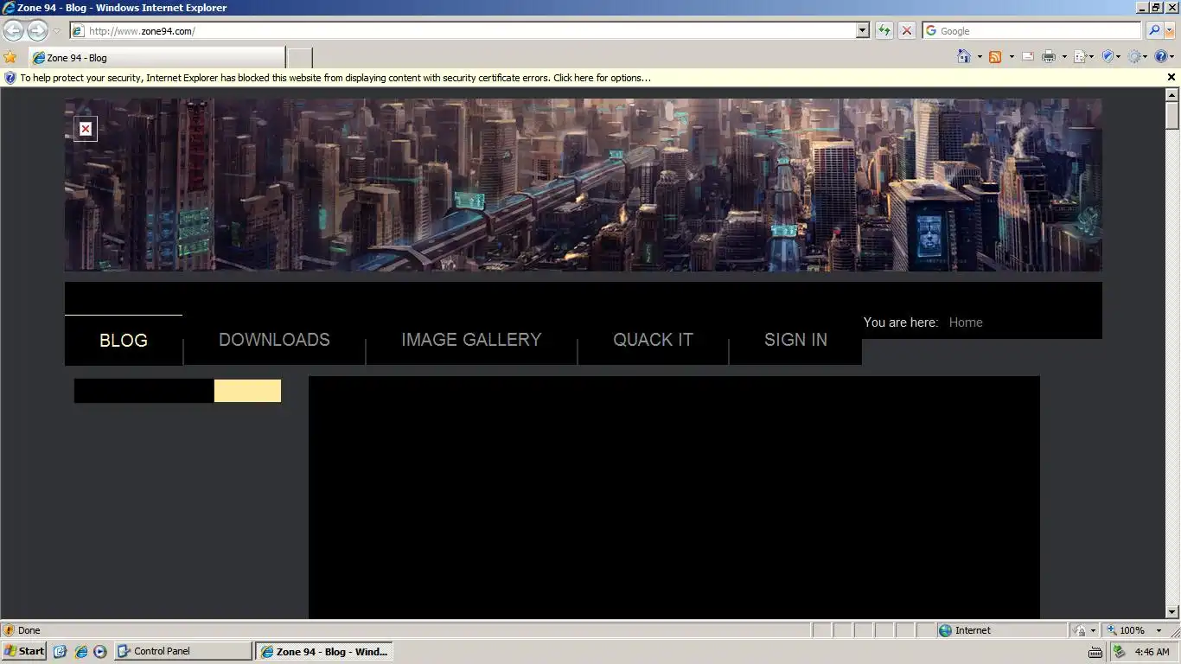
Task: Click the 4:46 AM system clock
Action: 1152,652
